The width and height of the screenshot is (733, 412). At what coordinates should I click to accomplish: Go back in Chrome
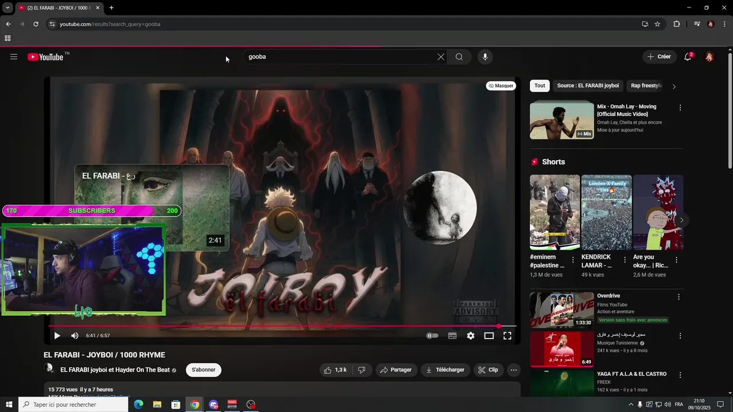[x=8, y=24]
